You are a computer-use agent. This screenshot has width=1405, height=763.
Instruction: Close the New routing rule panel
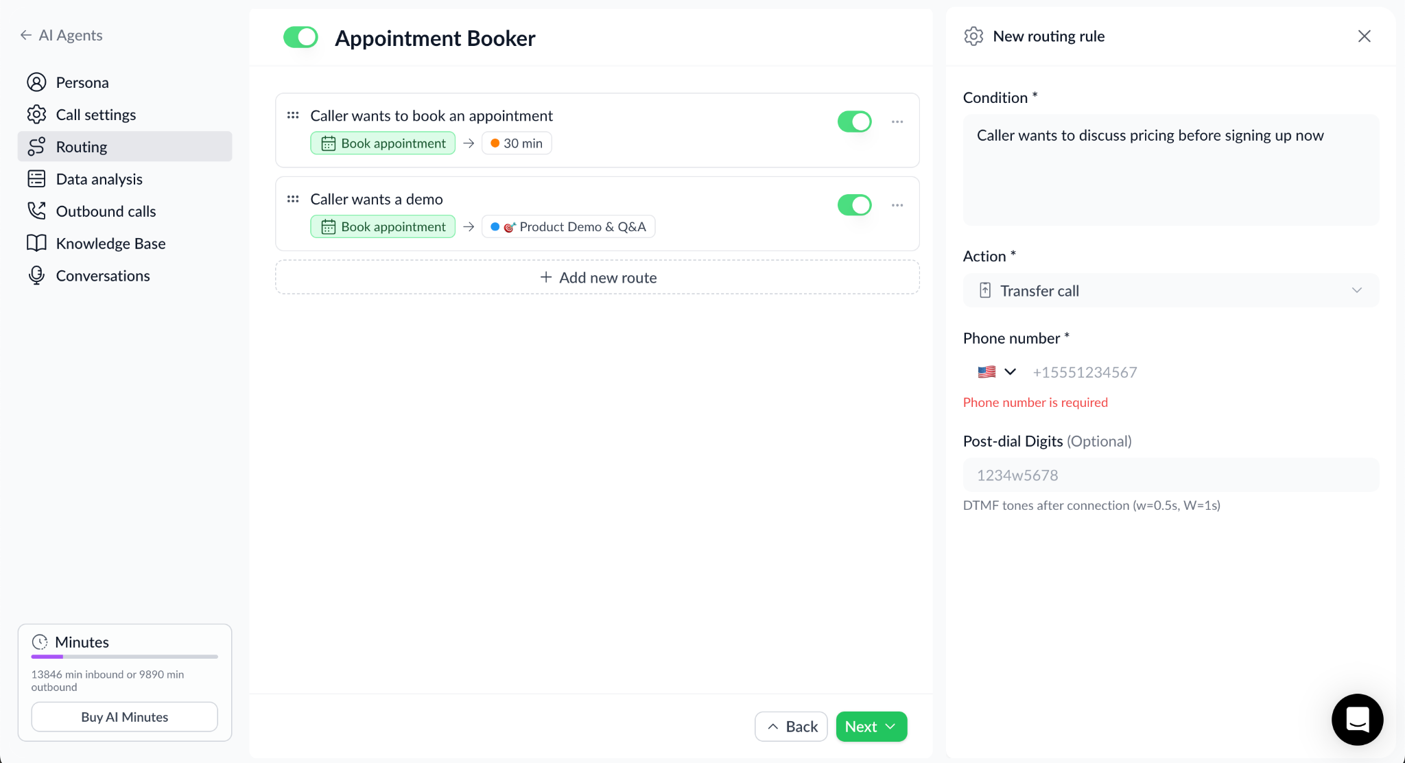[x=1364, y=36]
